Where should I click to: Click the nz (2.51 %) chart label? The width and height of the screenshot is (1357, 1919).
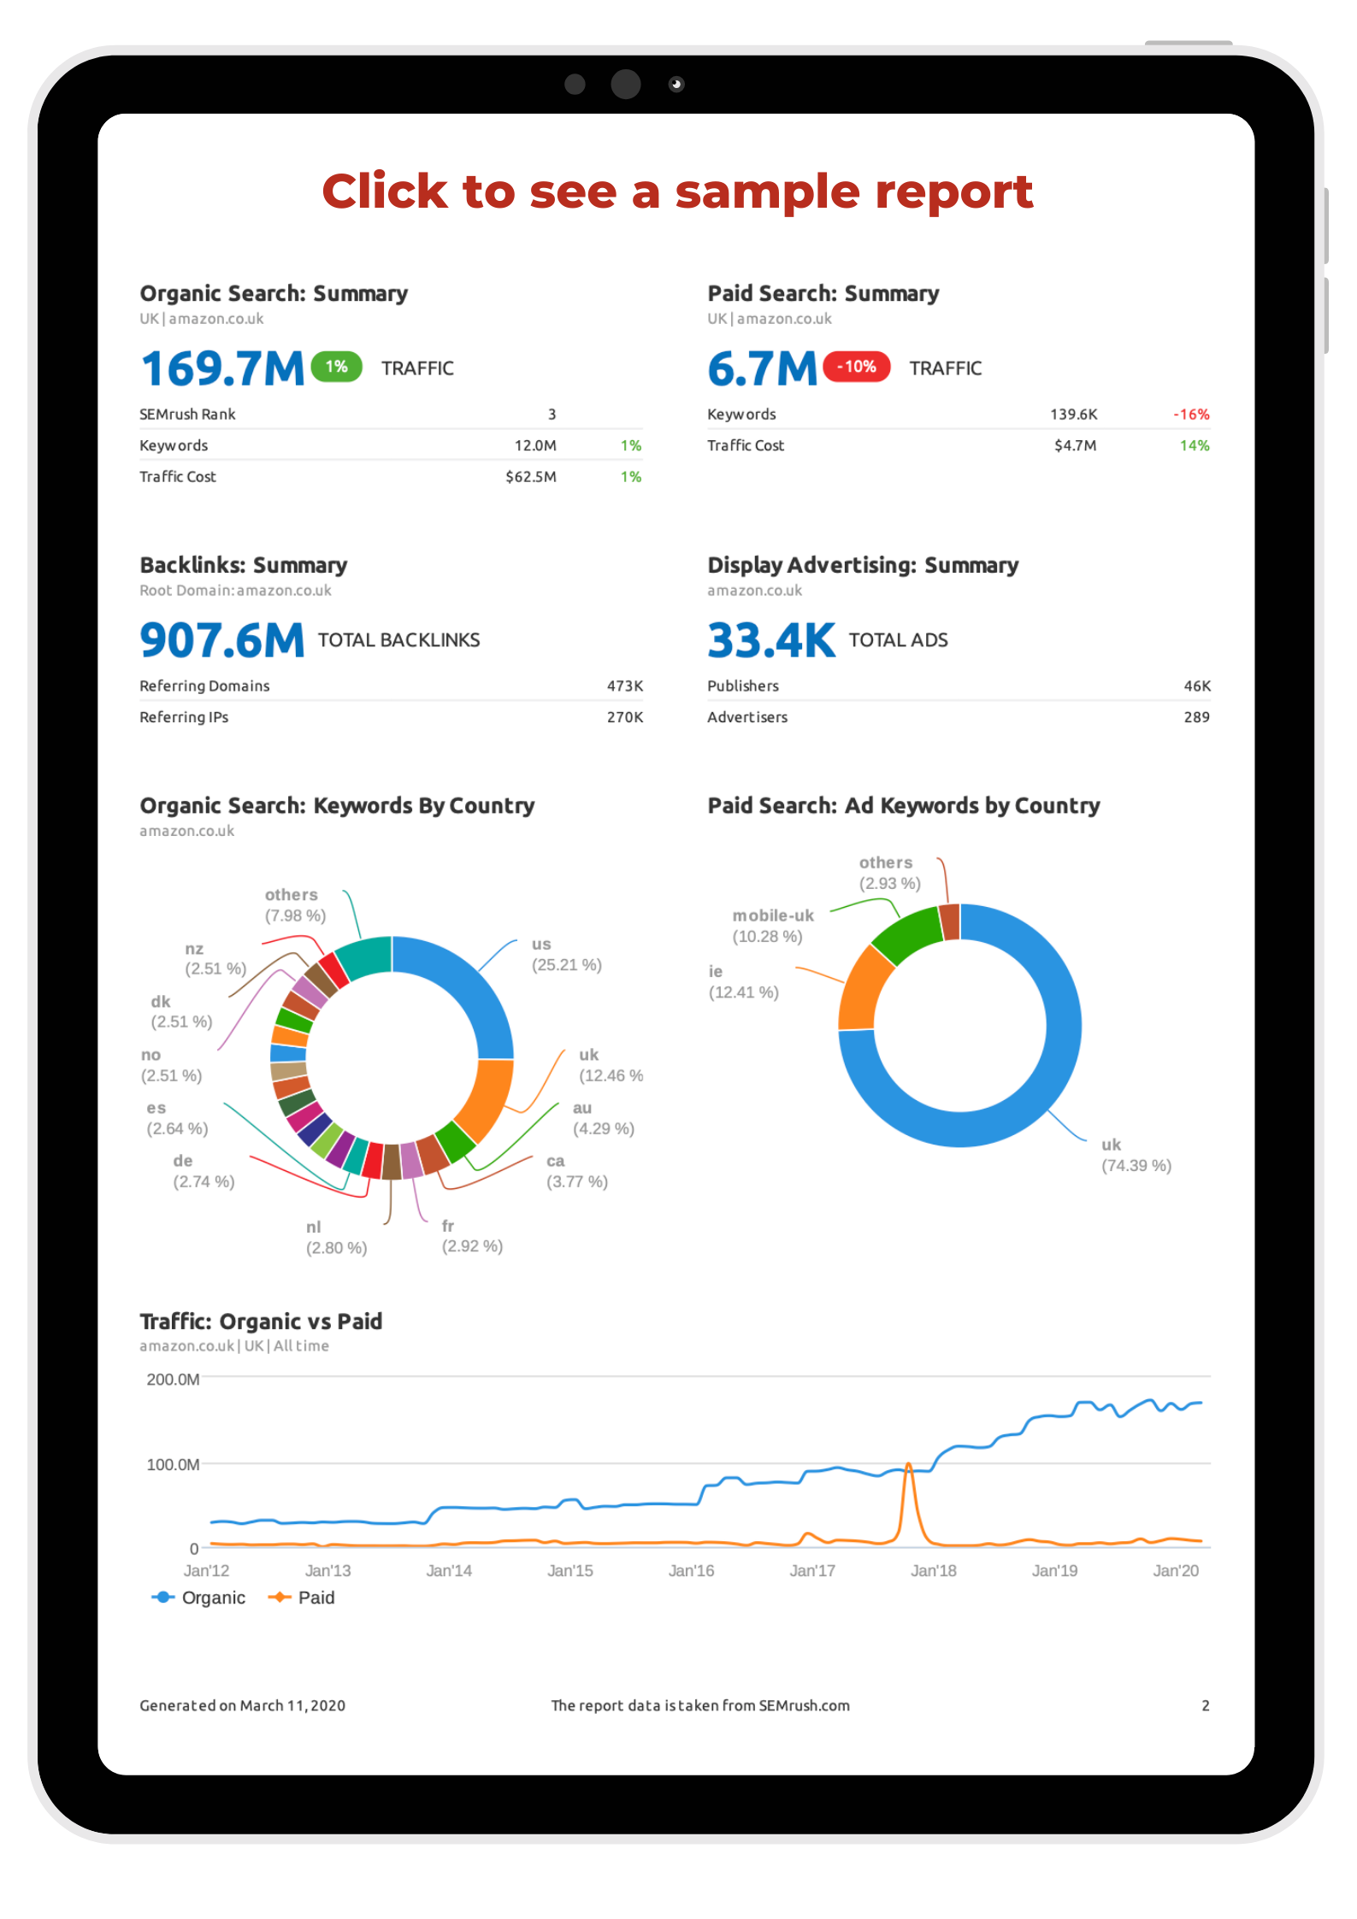pyautogui.click(x=215, y=958)
